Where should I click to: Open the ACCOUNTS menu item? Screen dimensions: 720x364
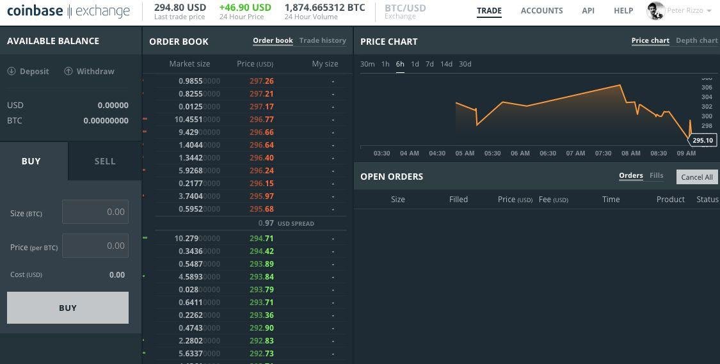541,11
